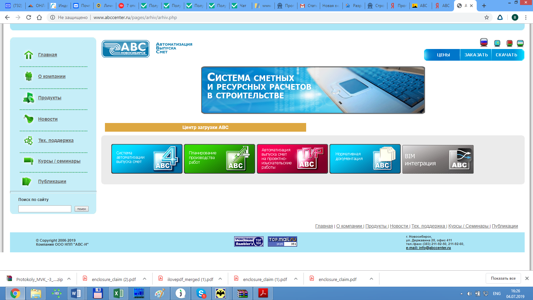Viewport: 533px width, 300px height.
Task: Click the О компании people icon
Action: (29, 76)
